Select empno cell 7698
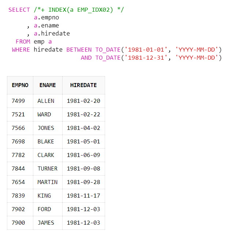Viewport: 231px width, 236px height. pyautogui.click(x=20, y=142)
